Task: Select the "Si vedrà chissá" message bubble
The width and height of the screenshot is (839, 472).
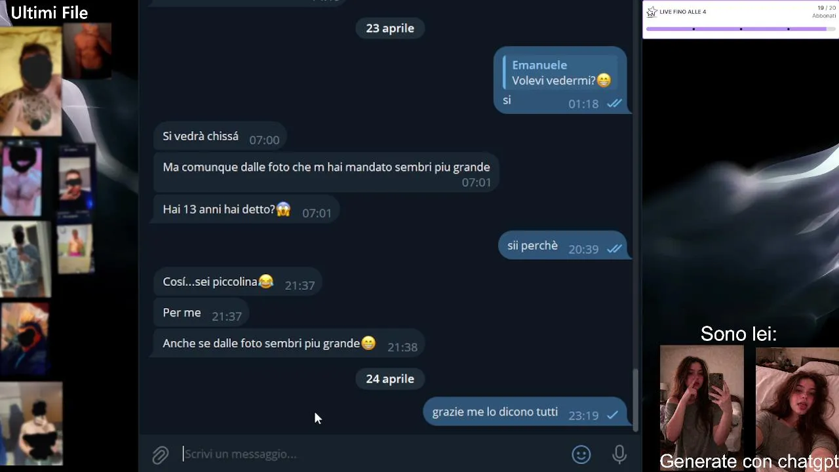Action: pos(221,137)
